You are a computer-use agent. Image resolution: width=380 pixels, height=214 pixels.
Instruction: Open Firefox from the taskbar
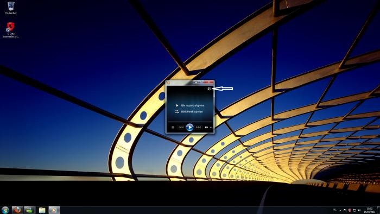17,210
